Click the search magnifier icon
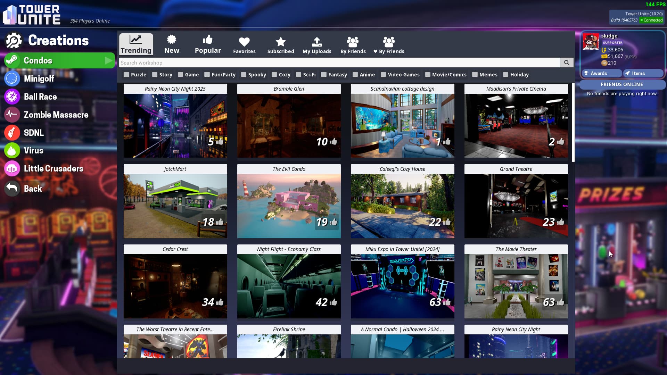The height and width of the screenshot is (375, 667). click(x=567, y=62)
